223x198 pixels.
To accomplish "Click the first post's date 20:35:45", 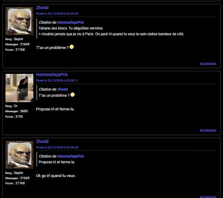I will (57, 14).
